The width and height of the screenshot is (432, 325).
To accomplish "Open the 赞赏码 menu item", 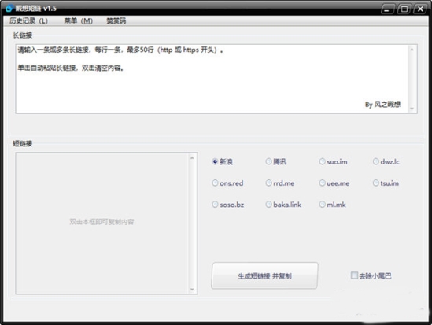I will [x=116, y=21].
